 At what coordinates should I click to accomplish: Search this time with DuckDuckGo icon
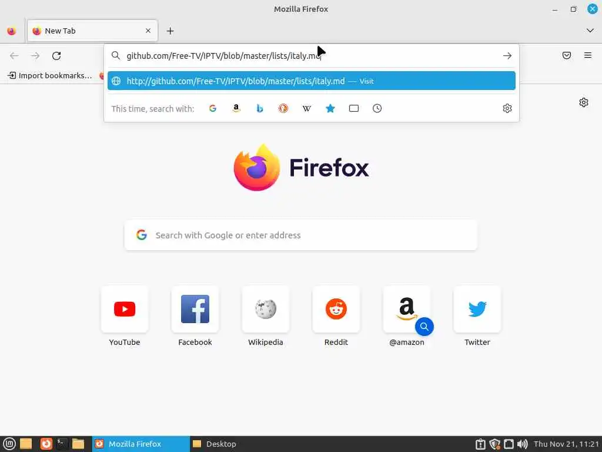tap(283, 108)
